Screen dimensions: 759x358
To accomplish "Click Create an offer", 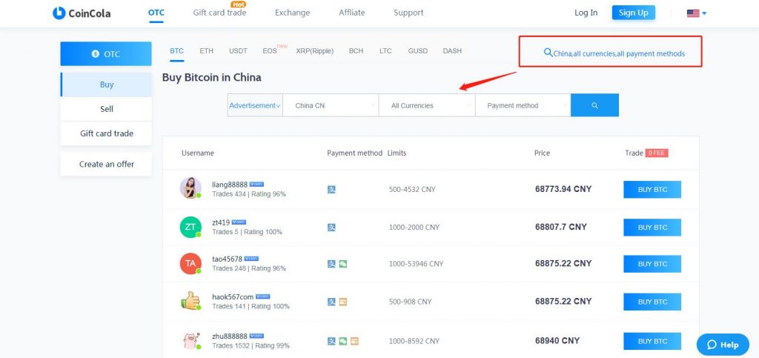I will [106, 164].
